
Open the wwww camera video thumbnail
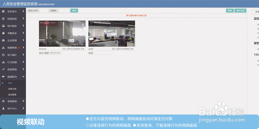tap(62, 34)
